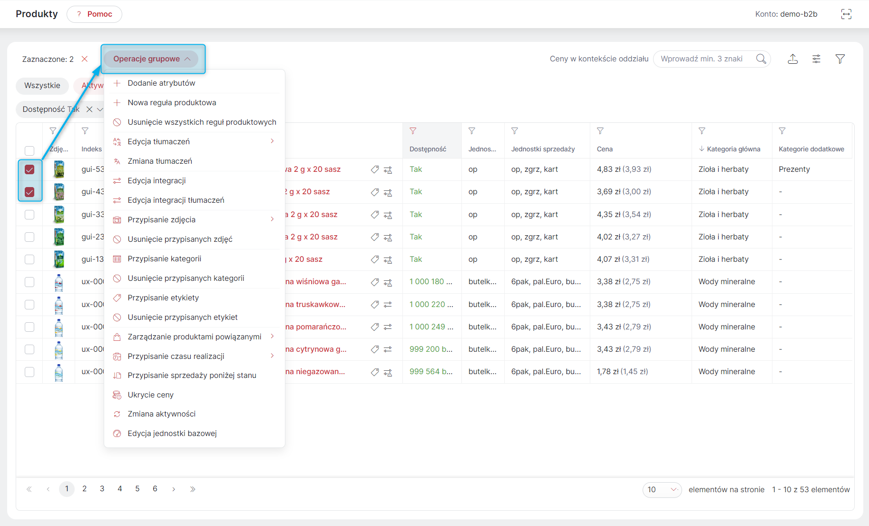The width and height of the screenshot is (869, 526).
Task: Open the column settings sliders icon
Action: tap(816, 59)
